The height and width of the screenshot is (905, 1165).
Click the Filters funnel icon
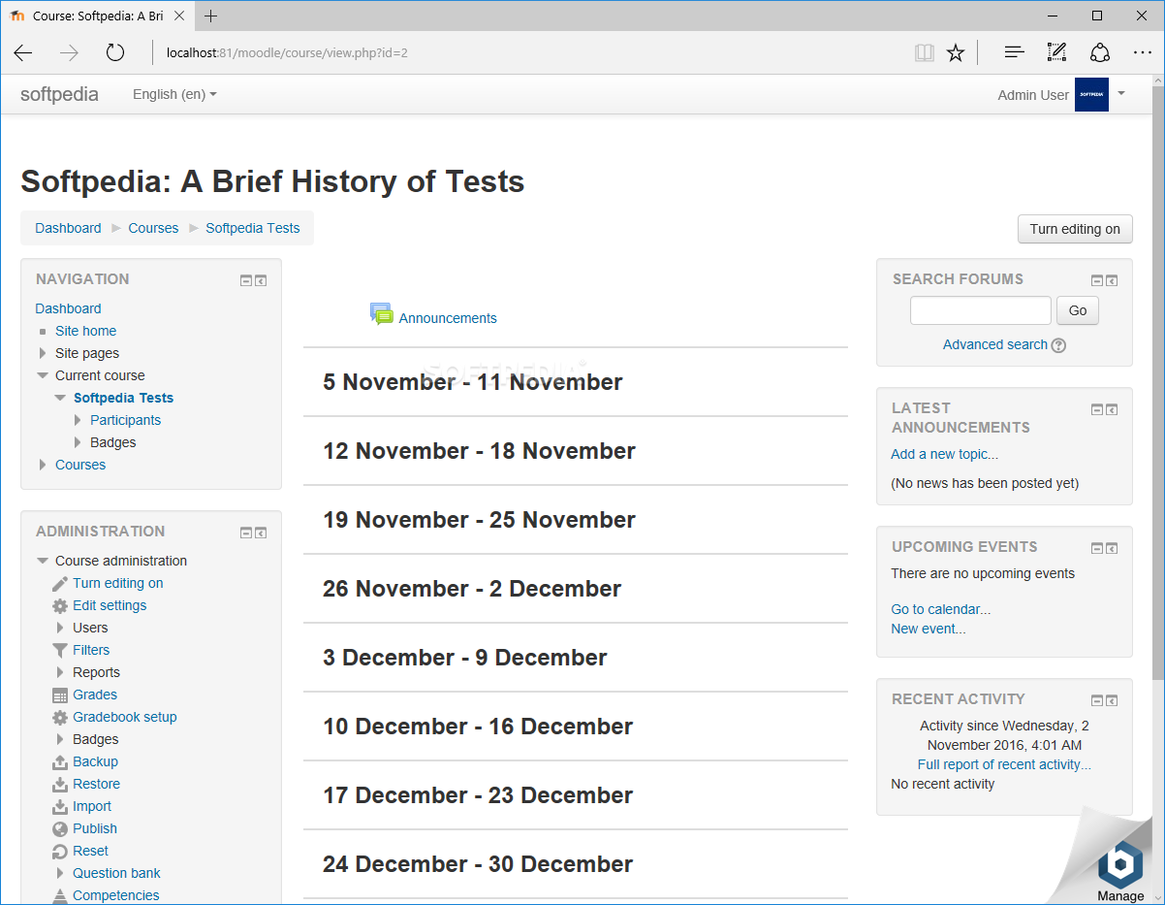60,650
